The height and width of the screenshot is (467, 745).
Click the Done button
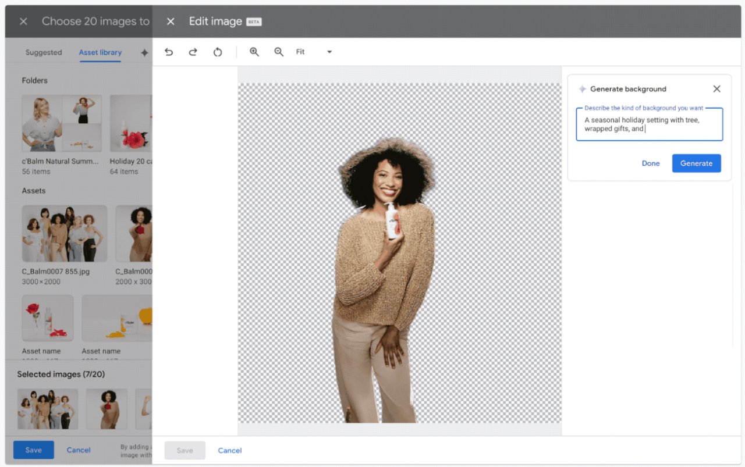coord(651,163)
